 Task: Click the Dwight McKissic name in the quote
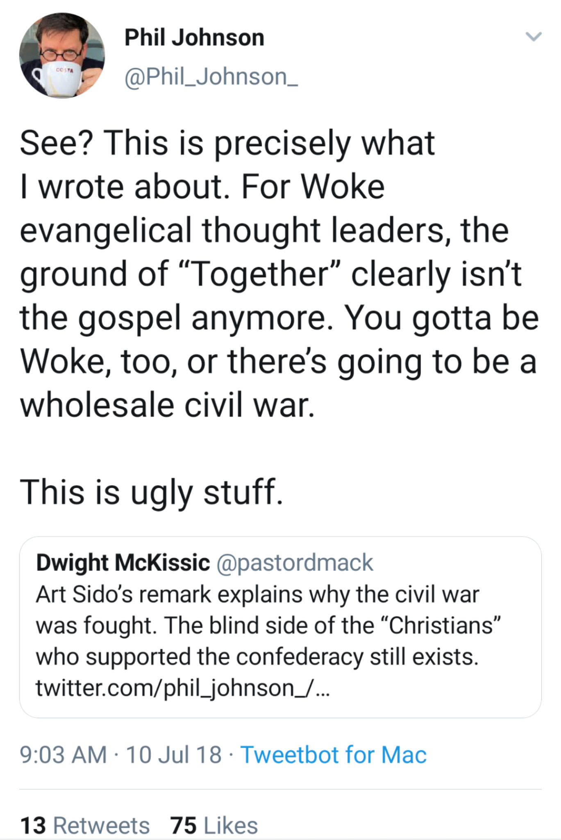[123, 562]
